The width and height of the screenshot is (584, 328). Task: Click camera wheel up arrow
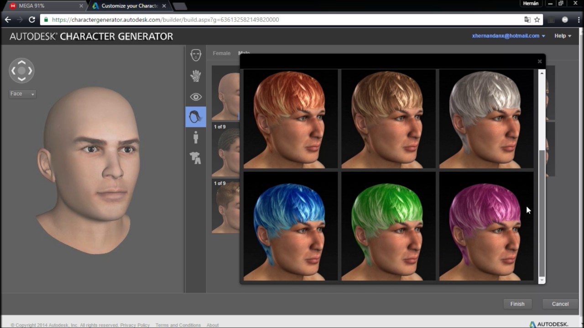[21, 62]
